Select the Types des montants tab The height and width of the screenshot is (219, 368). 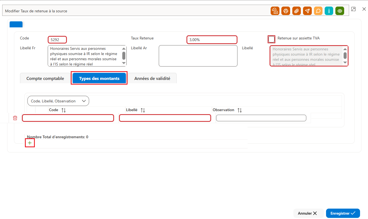(x=99, y=78)
